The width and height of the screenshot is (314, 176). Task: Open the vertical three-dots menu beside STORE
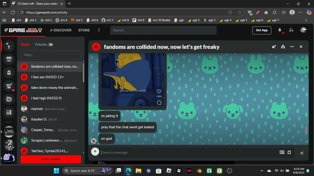pyautogui.click(x=99, y=30)
